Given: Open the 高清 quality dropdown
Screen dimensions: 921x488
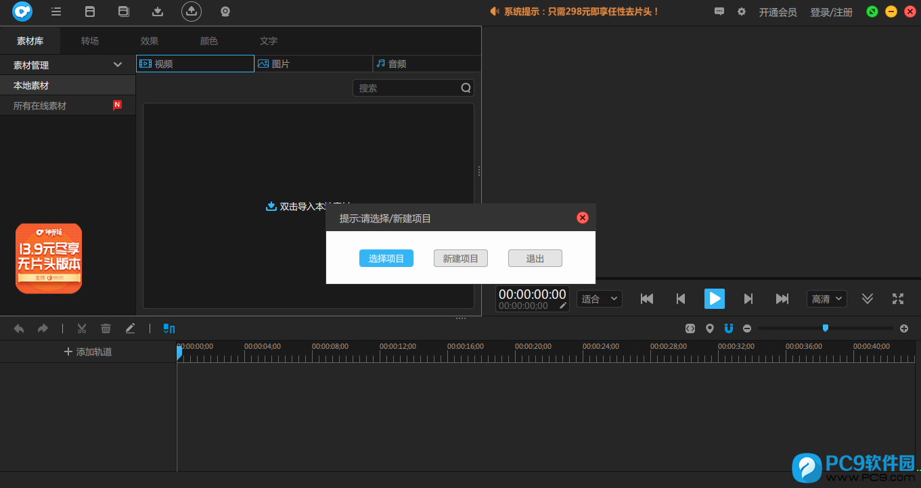Looking at the screenshot, I should coord(827,299).
